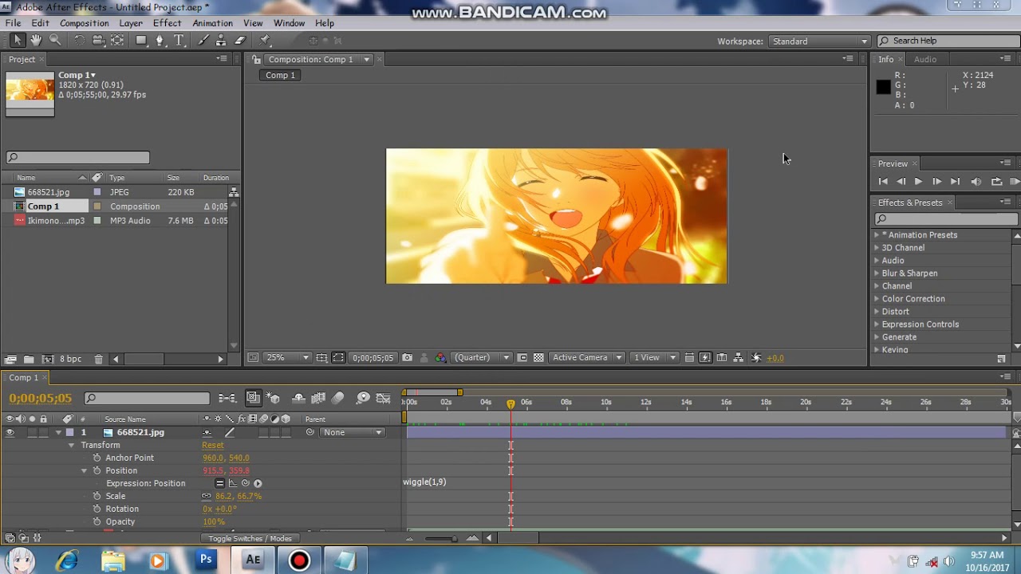Jump to the first frame in Preview

[x=882, y=182]
